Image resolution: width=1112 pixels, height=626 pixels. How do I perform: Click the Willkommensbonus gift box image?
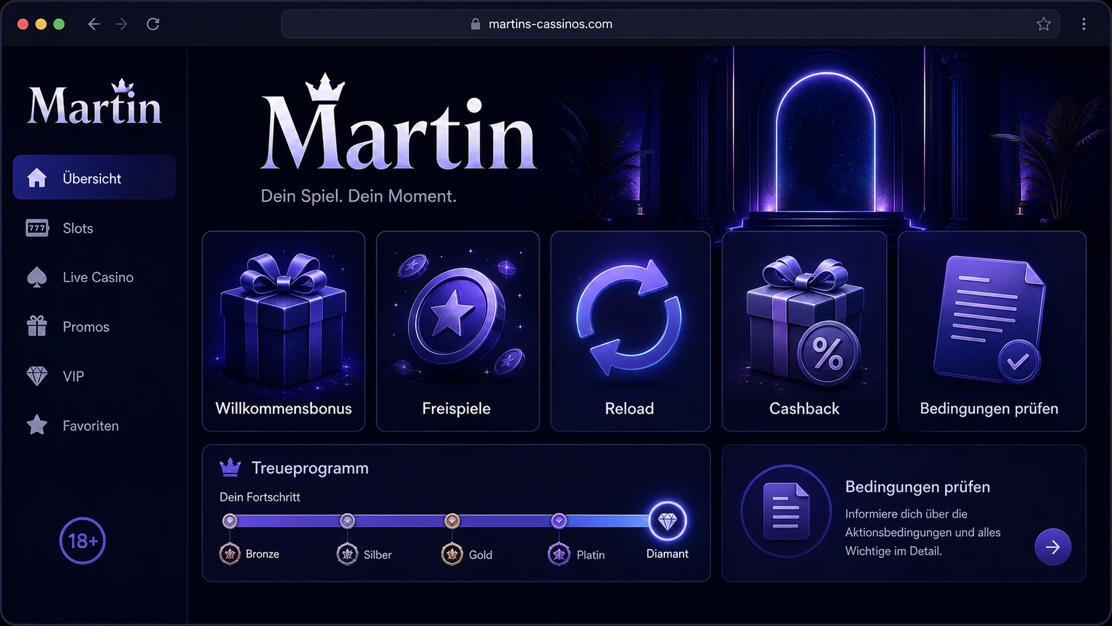click(284, 319)
